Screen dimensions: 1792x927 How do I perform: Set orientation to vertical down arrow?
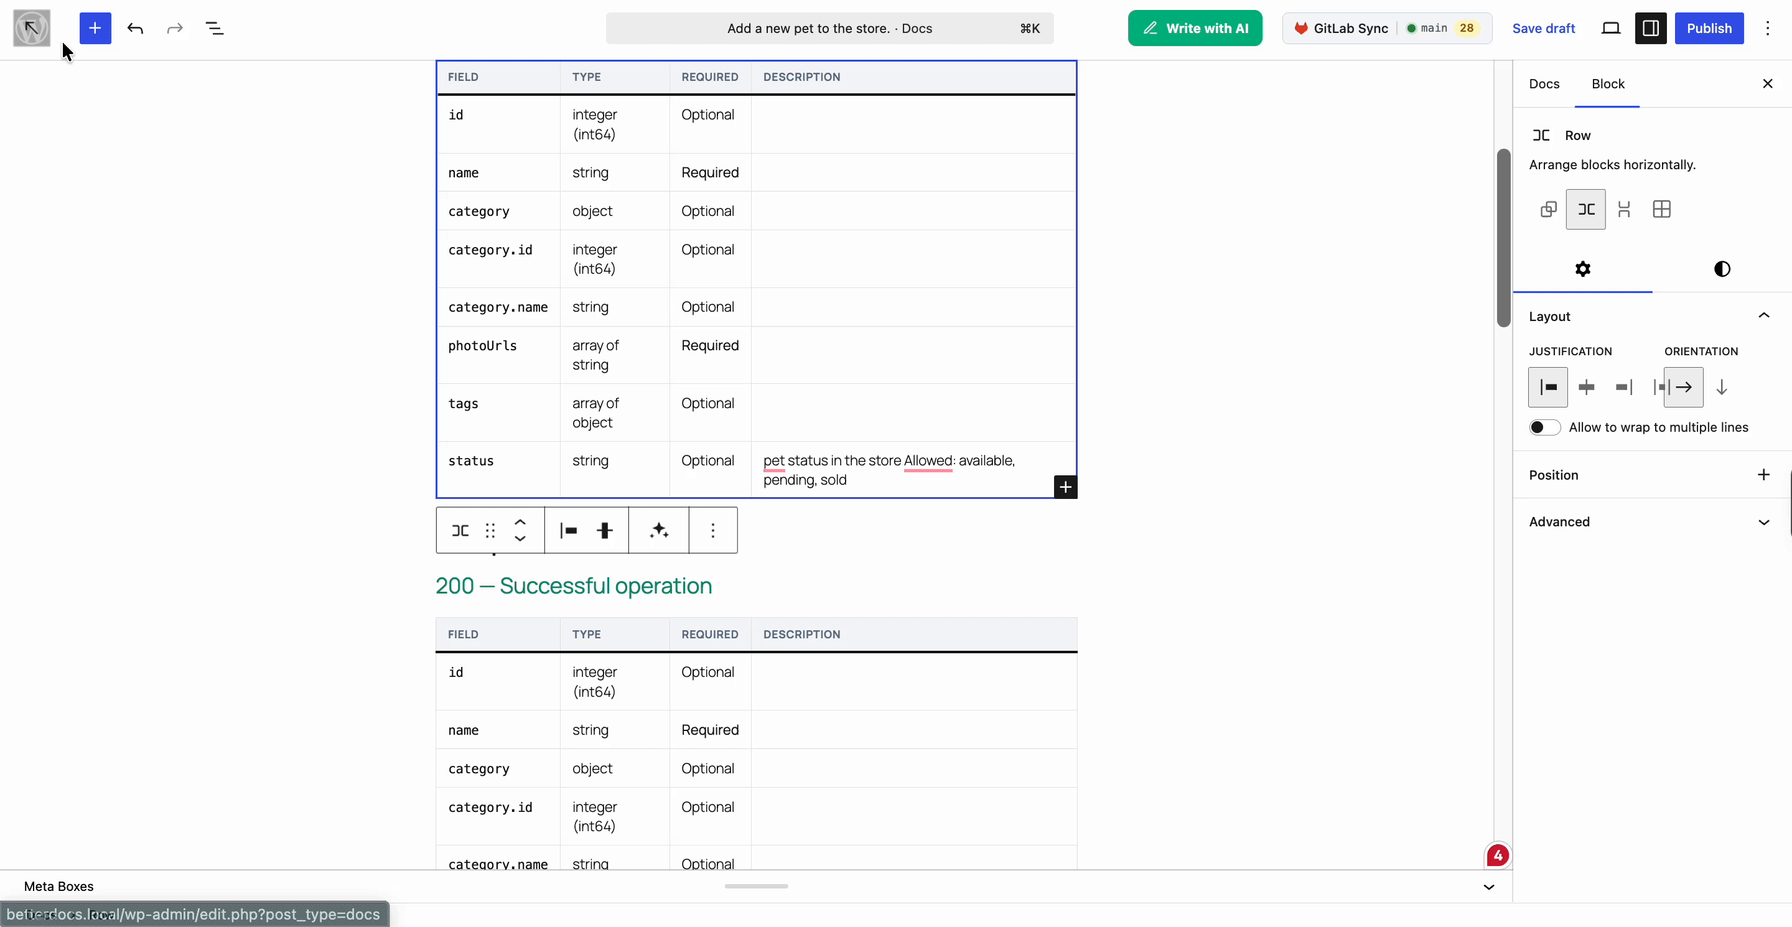pos(1722,388)
